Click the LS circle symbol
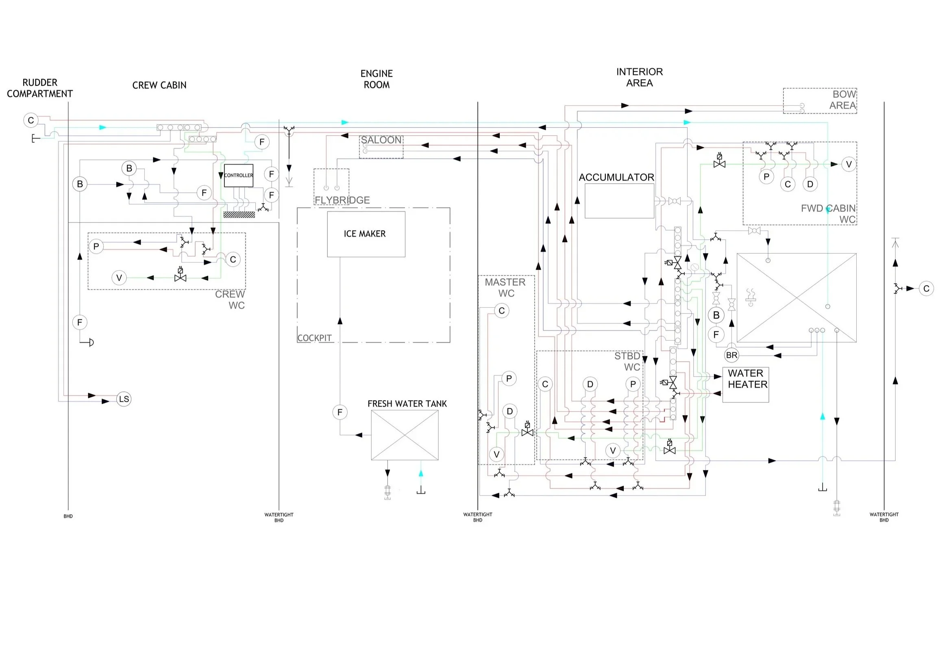Screen dimensions: 949x670 124,399
